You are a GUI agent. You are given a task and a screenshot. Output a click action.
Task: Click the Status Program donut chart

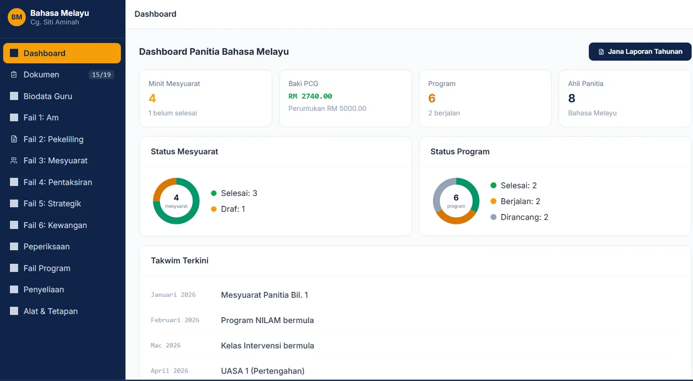456,201
